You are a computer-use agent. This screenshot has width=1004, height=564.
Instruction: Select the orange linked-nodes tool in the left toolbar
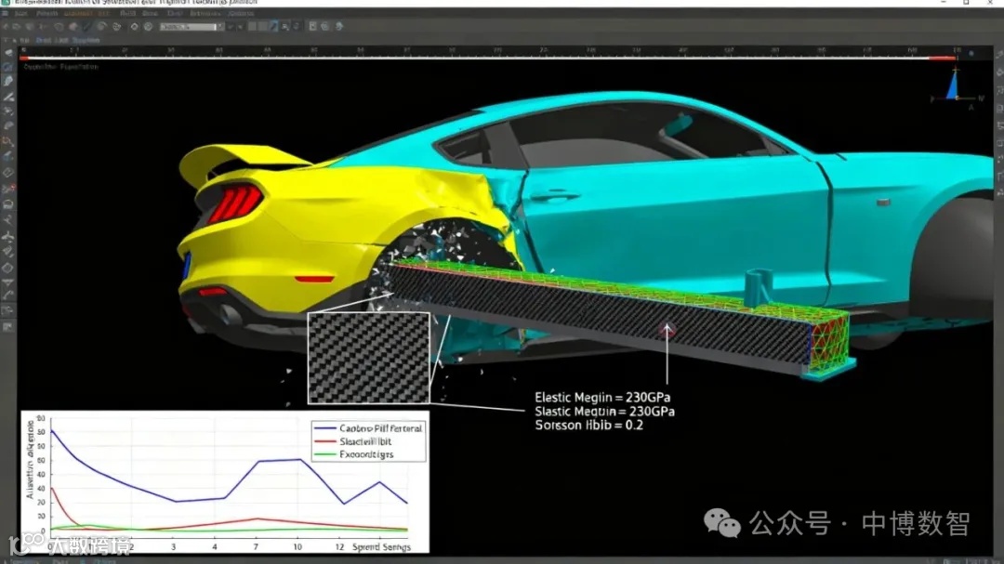[x=8, y=141]
